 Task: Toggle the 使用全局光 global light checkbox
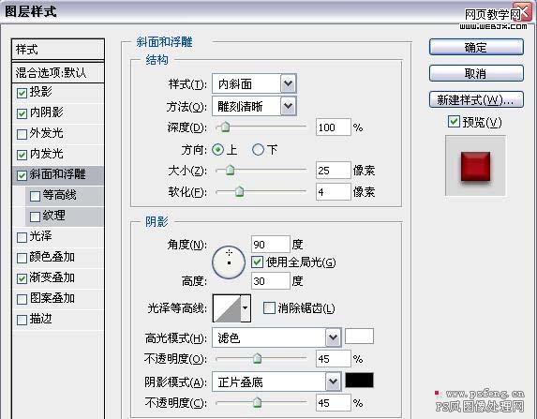tap(257, 262)
